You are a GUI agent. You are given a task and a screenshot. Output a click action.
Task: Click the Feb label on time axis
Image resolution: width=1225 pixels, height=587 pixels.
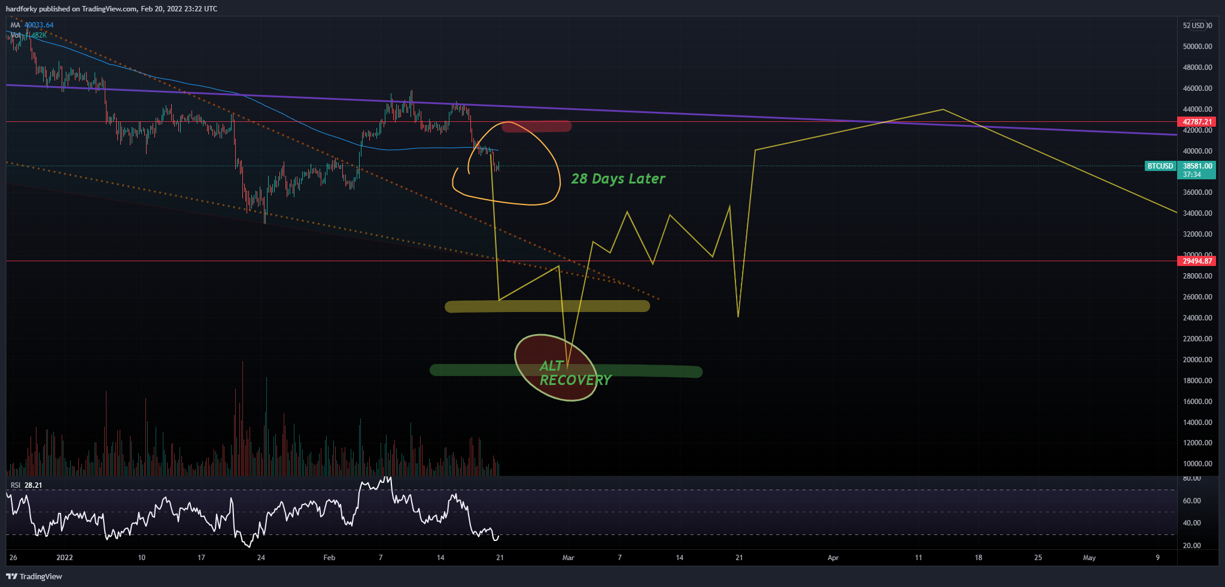pos(329,558)
